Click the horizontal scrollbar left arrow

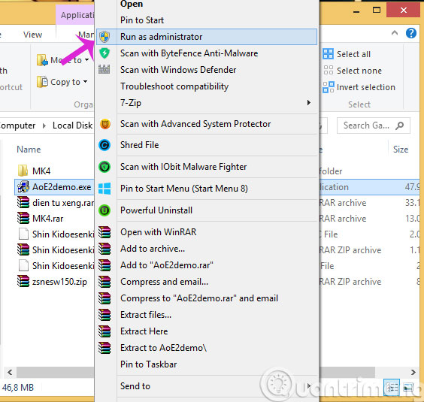click(10, 372)
